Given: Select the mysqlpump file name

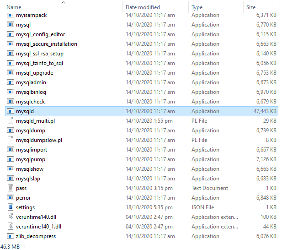Looking at the screenshot, I should pyautogui.click(x=31, y=159).
